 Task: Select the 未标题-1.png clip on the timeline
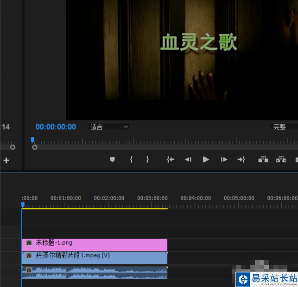click(x=95, y=245)
